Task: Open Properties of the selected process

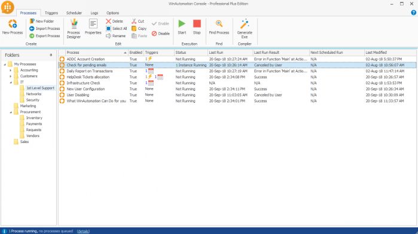Action: (x=93, y=27)
